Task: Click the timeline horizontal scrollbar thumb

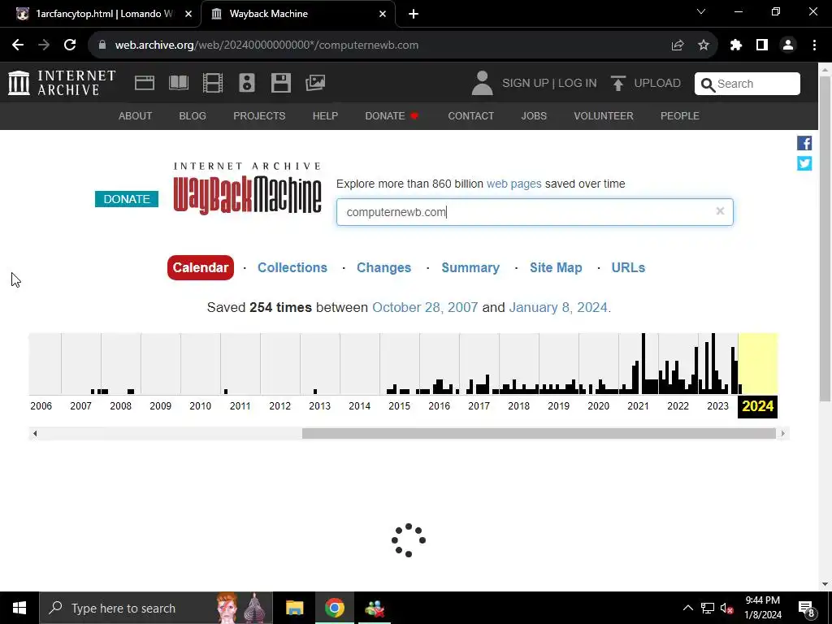Action: pyautogui.click(x=539, y=434)
